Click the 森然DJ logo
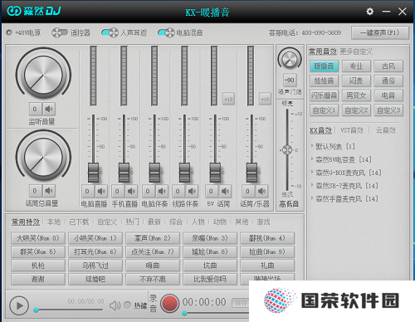This screenshot has height=322, width=415. [x=33, y=11]
